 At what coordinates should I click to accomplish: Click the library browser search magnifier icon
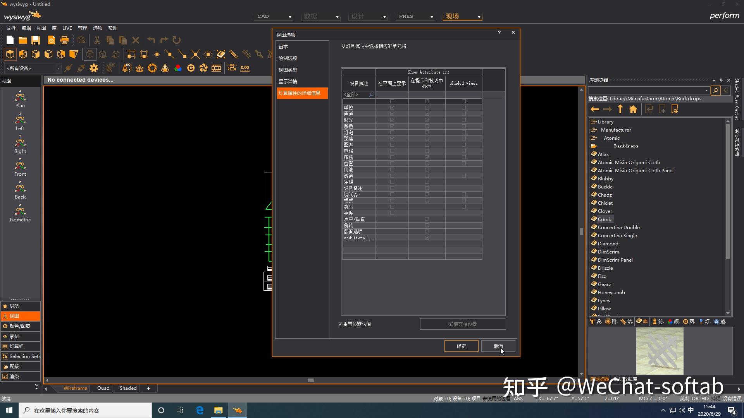[x=715, y=90]
